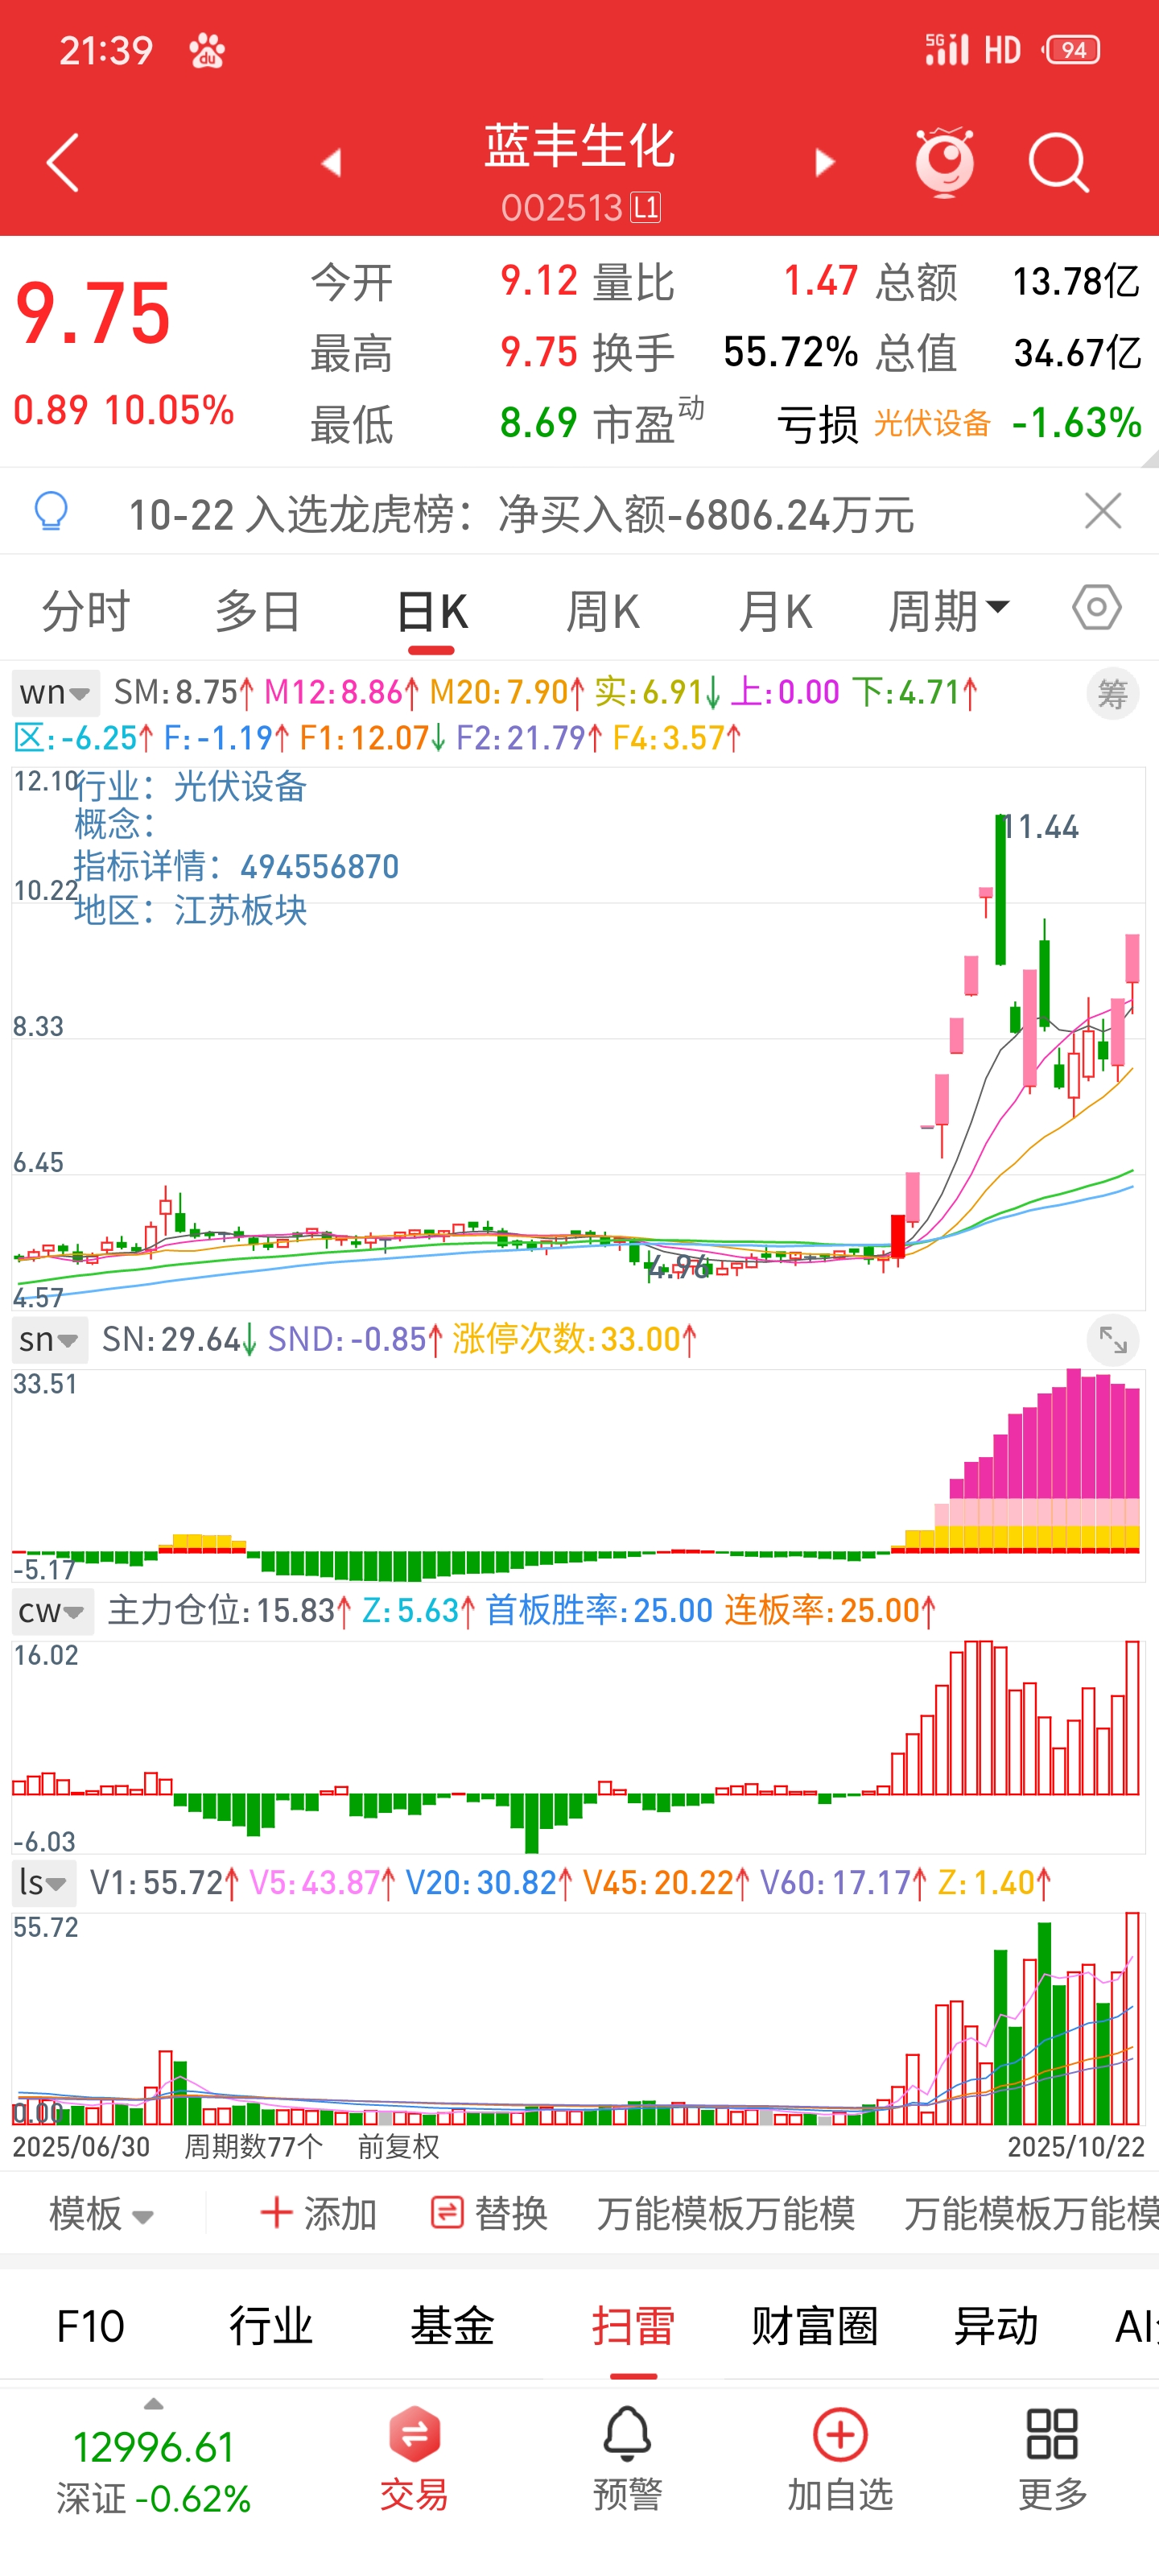The width and height of the screenshot is (1159, 2576).
Task: Tap the 替换 replace button
Action: click(x=488, y=2214)
